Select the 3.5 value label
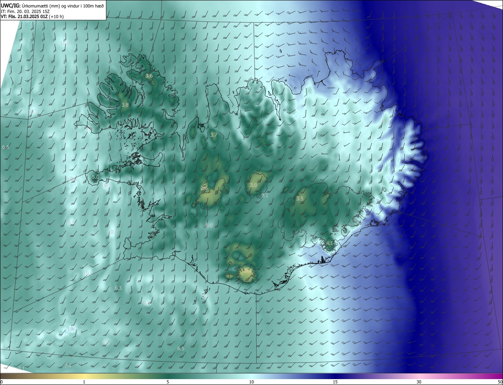 300,199
